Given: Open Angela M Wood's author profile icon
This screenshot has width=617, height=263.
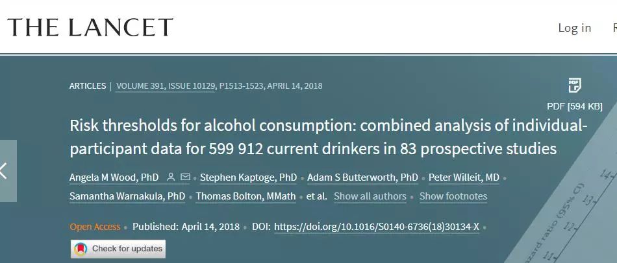Looking at the screenshot, I should pos(171,177).
